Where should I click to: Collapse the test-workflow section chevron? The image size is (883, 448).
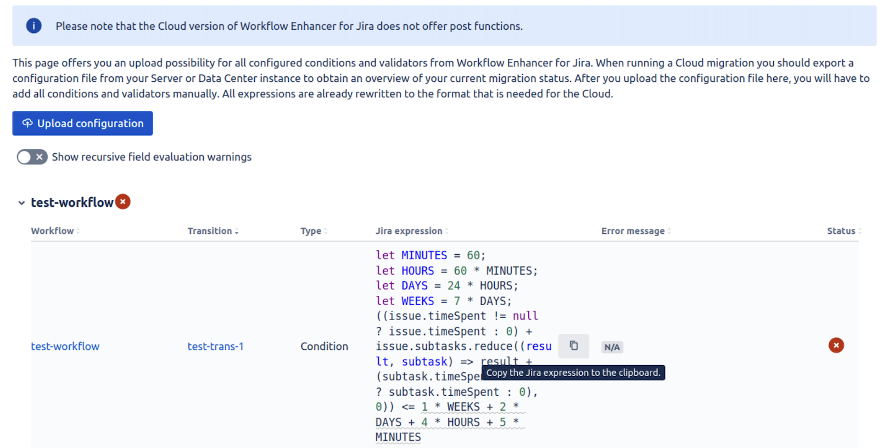pos(21,203)
